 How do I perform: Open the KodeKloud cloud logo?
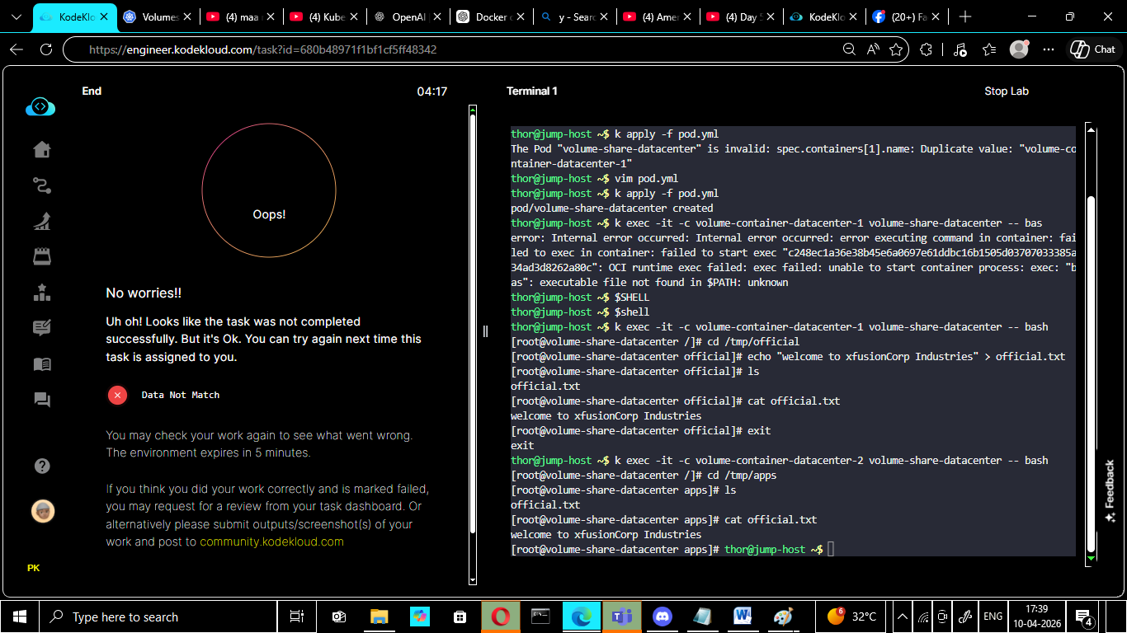pyautogui.click(x=40, y=106)
